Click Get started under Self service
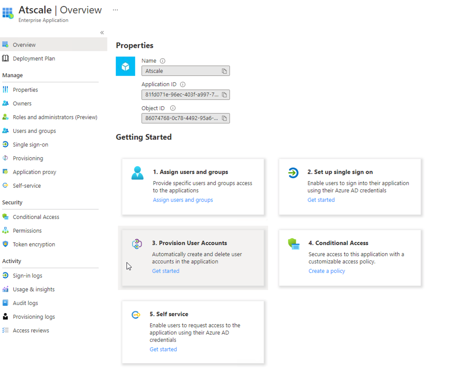 163,349
